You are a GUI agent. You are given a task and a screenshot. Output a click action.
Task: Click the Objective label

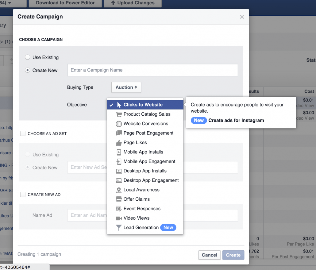tap(77, 105)
